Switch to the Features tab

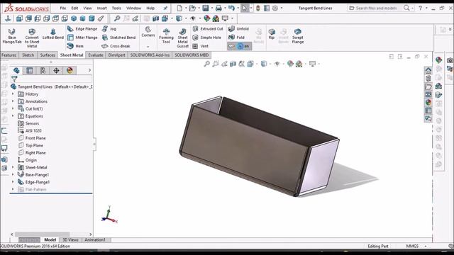(9, 55)
